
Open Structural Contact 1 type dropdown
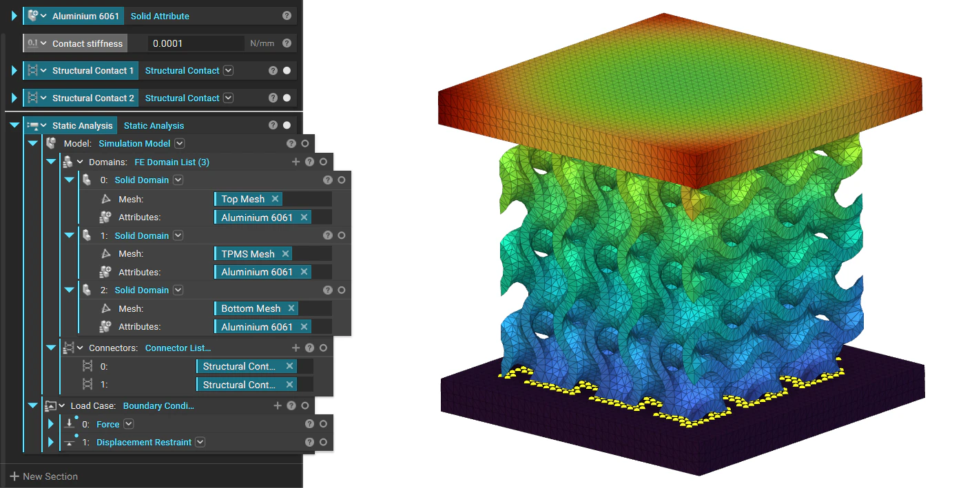click(x=229, y=70)
